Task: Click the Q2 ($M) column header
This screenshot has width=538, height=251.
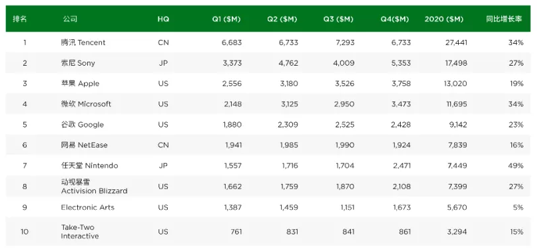Action: click(x=282, y=19)
